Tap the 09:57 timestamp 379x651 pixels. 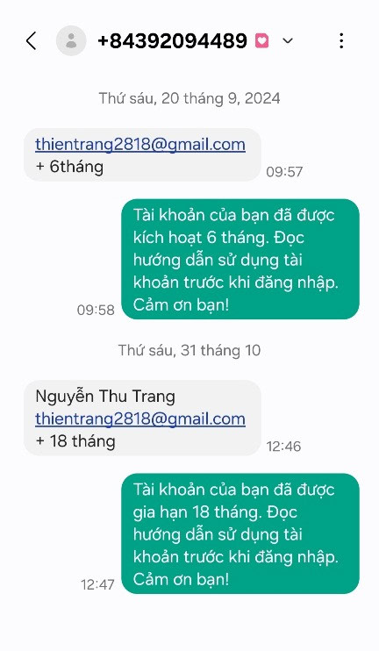coord(284,172)
